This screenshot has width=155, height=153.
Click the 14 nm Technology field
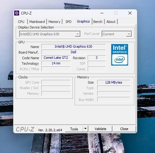(56, 63)
